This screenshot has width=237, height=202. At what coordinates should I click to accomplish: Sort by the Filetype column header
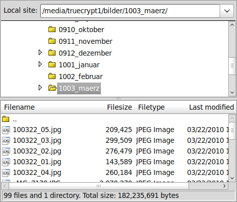pos(151,107)
